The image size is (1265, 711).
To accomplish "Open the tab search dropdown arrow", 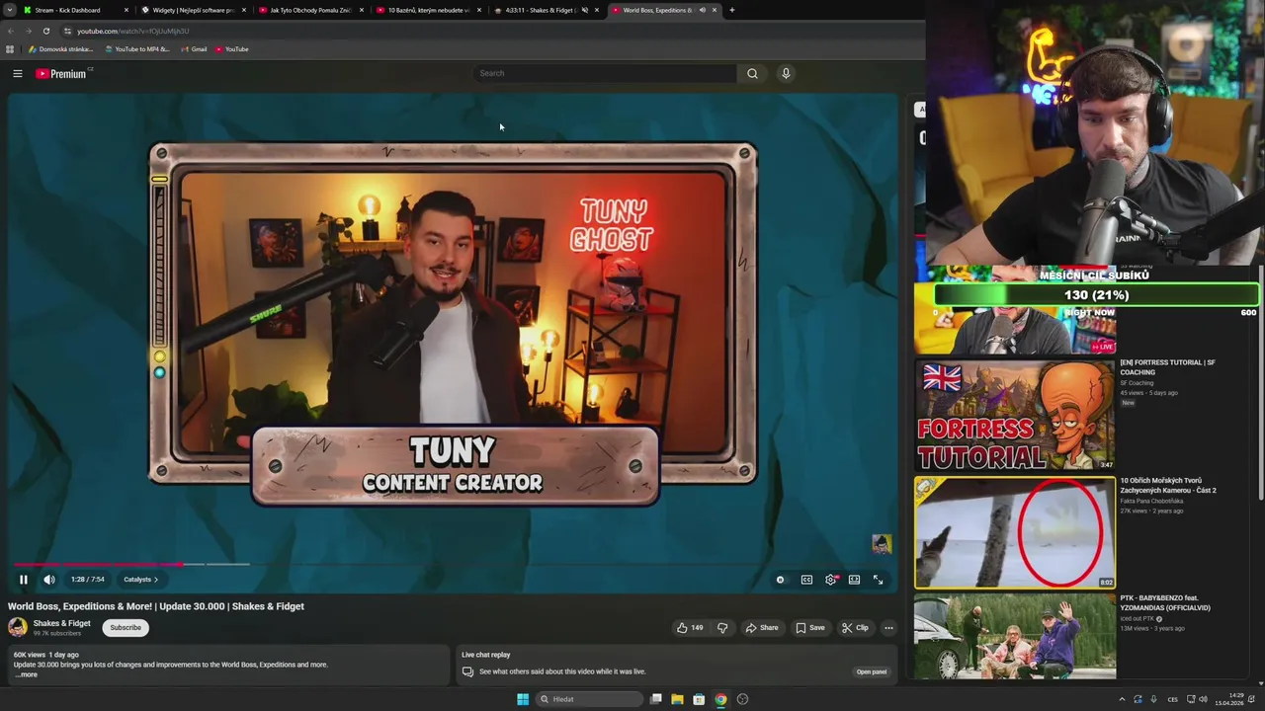I will point(9,10).
